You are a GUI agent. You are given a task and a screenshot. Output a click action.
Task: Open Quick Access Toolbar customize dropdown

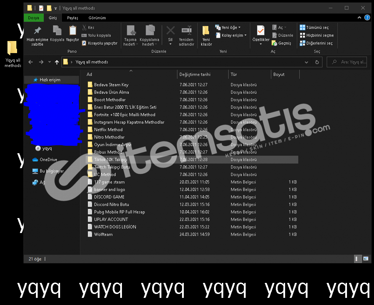55,8
